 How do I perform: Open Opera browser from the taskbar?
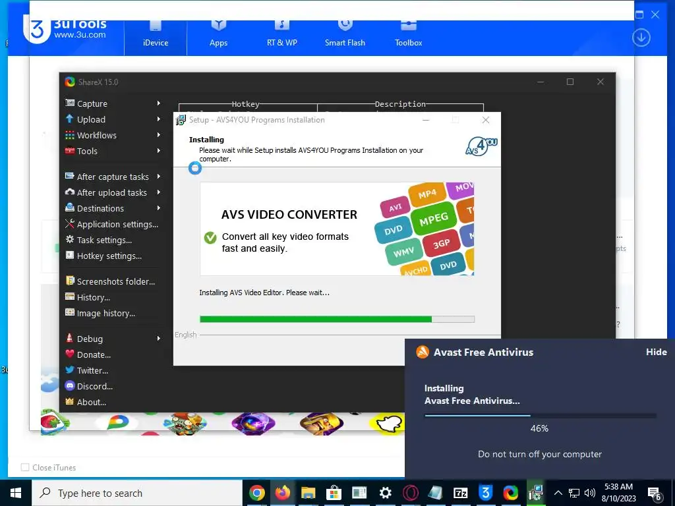[410, 493]
